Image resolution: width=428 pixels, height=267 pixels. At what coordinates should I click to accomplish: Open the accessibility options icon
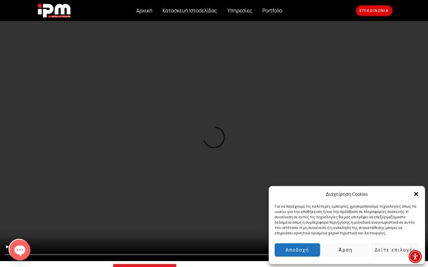[415, 257]
